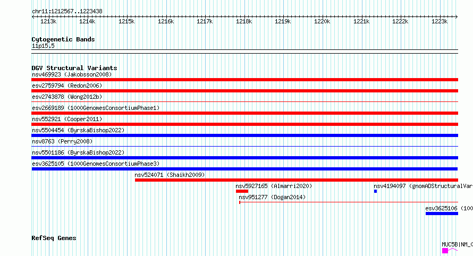This screenshot has height=256, width=473.
Task: Click the 1220k ruler position
Action: coord(322,21)
